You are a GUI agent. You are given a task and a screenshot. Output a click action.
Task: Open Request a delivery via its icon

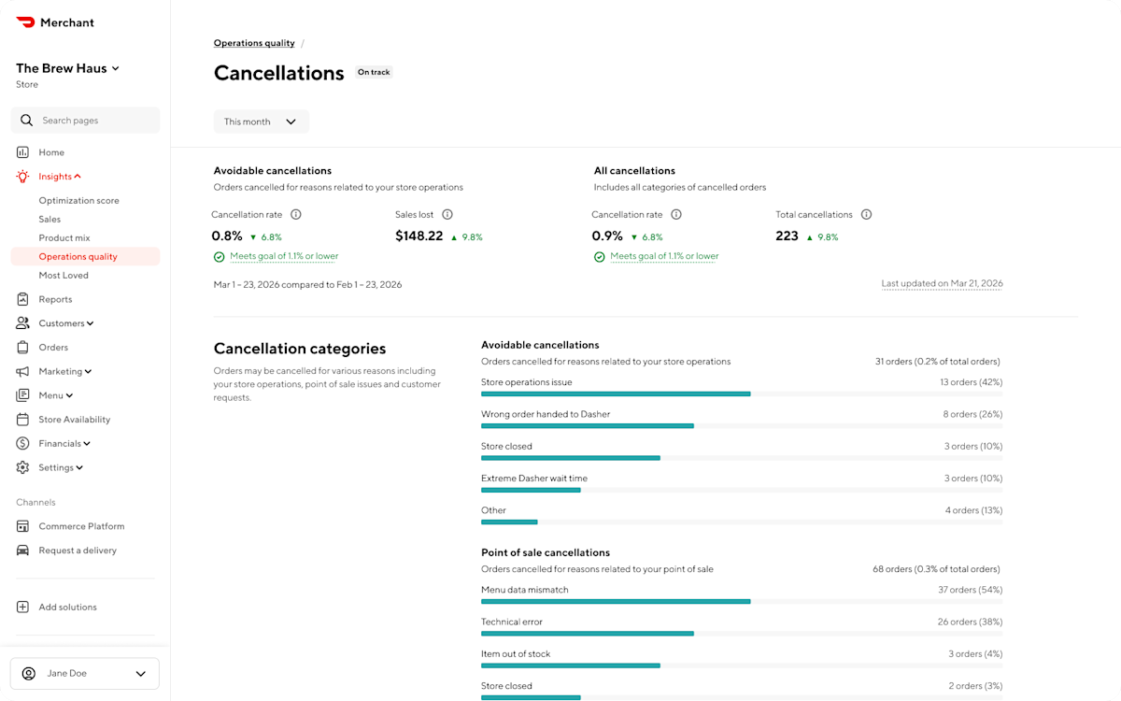[x=21, y=550]
